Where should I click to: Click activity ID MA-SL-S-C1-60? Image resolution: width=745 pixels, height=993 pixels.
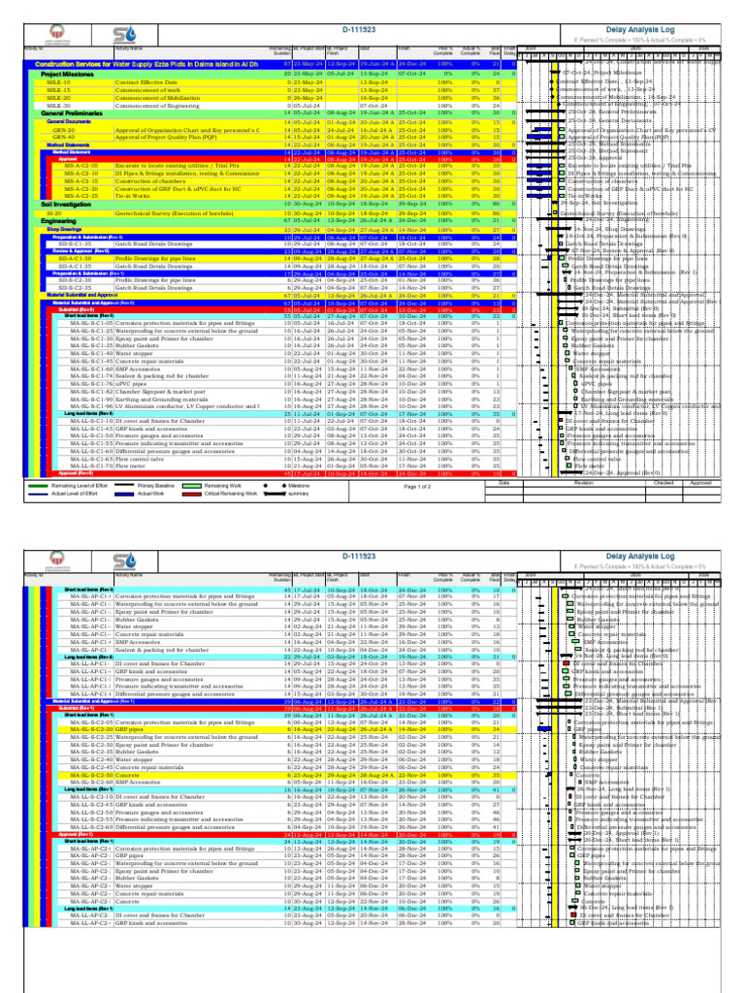click(92, 368)
